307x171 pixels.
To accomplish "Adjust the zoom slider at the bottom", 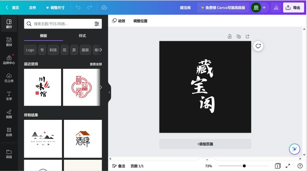I will coord(244,166).
